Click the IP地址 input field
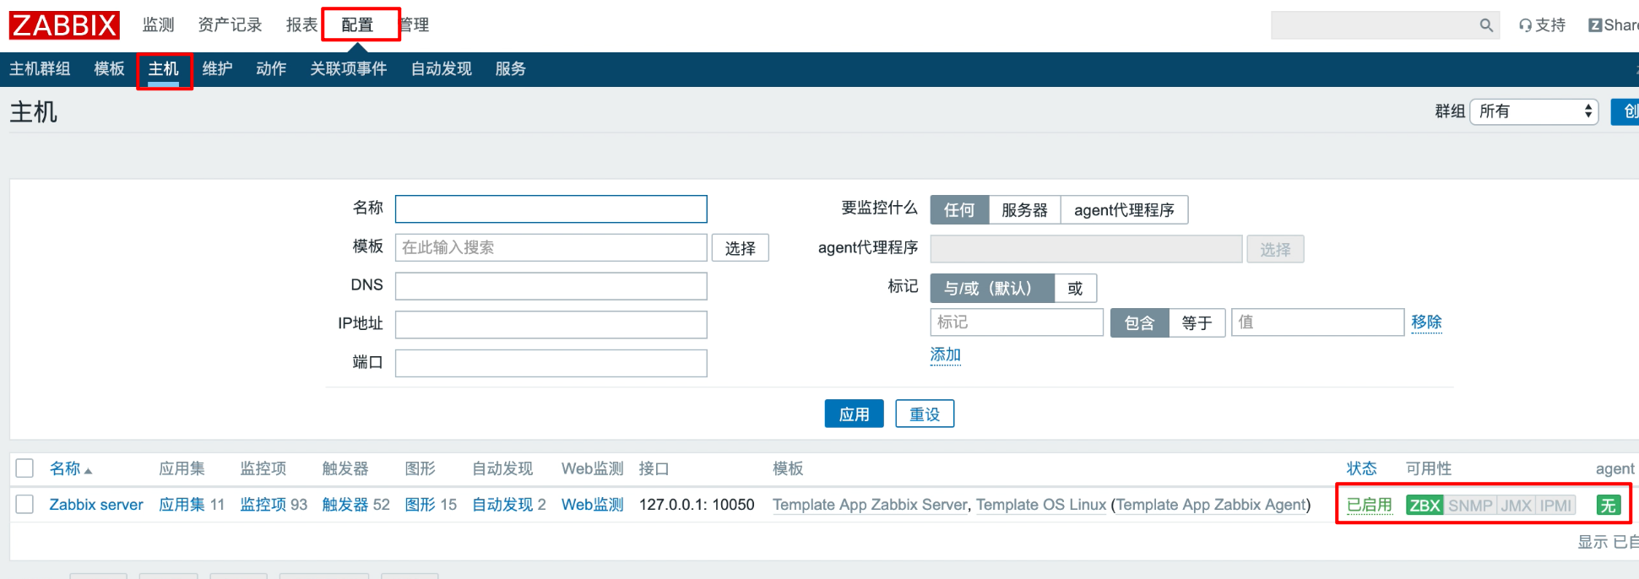This screenshot has width=1639, height=579. [551, 325]
